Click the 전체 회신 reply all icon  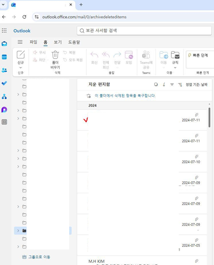point(106,55)
